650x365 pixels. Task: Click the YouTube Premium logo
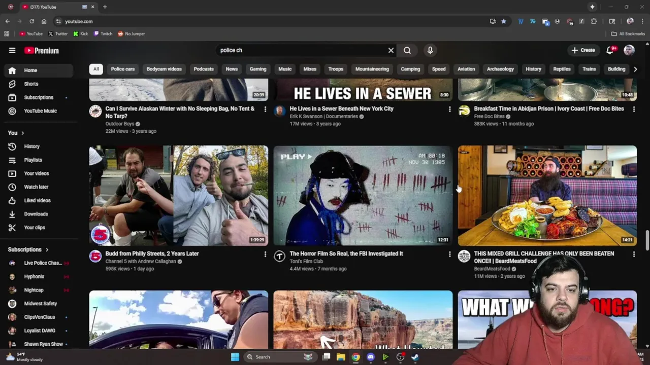click(42, 50)
